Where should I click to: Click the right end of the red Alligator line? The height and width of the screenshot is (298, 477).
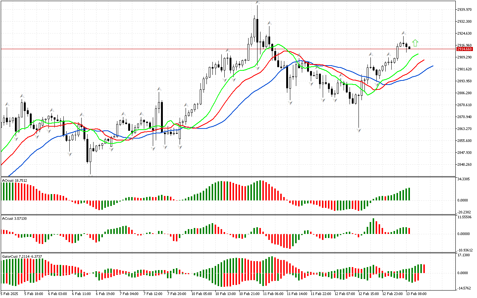[x=423, y=60]
